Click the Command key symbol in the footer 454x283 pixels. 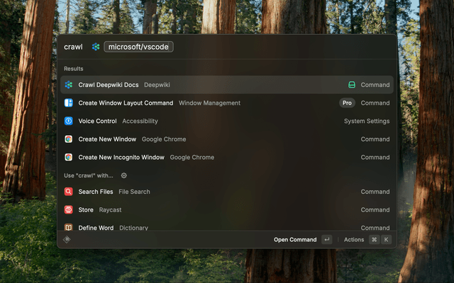coord(375,239)
